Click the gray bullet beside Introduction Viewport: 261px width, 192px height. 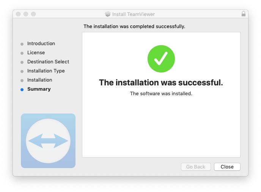pyautogui.click(x=22, y=44)
